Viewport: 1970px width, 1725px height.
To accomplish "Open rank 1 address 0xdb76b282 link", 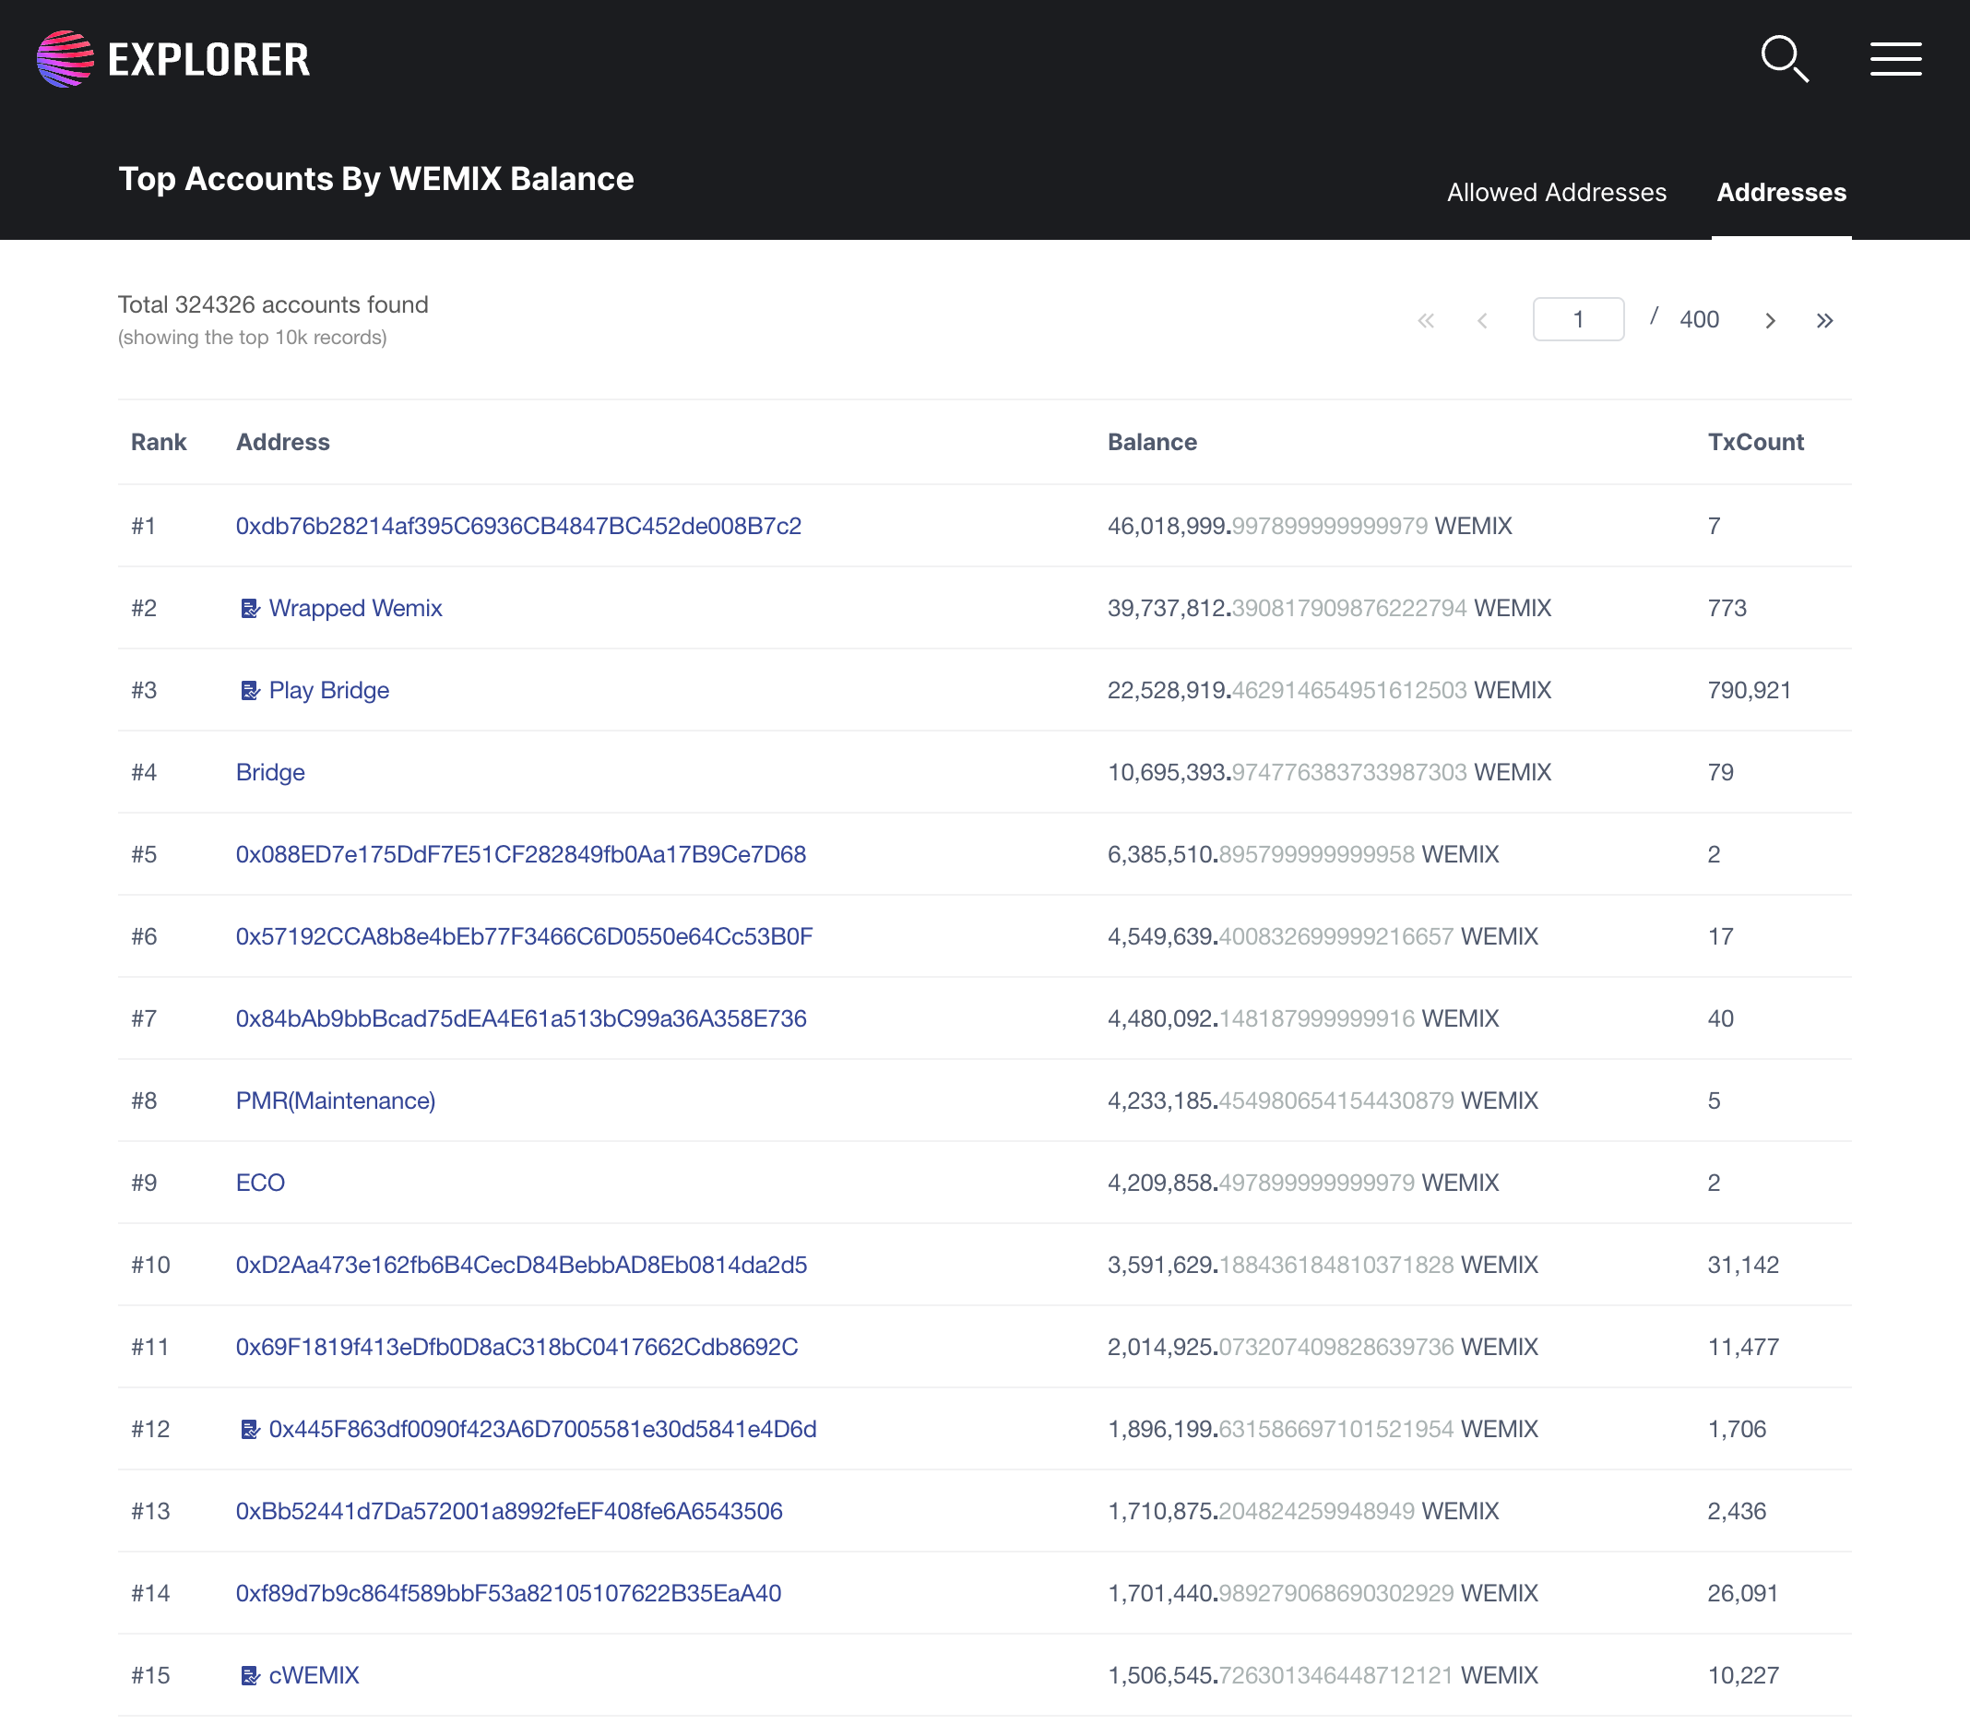I will [517, 527].
